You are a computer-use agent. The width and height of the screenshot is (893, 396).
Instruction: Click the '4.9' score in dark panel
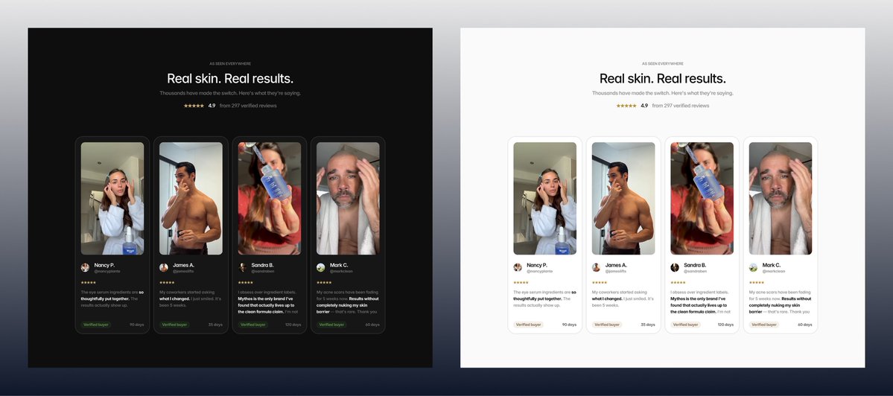click(212, 106)
